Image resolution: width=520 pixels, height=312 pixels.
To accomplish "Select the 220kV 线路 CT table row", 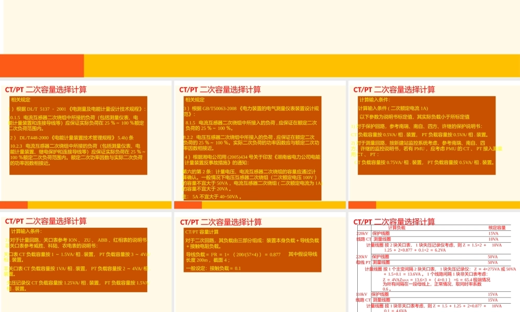I will click(x=361, y=237).
